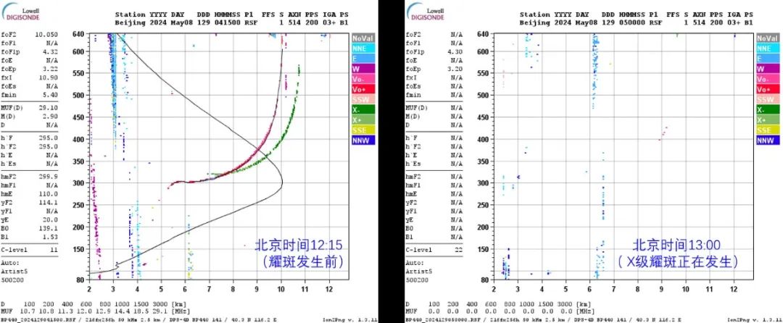The image size is (783, 323).
Task: Click the fxI value 10.90
Action: tap(49, 77)
